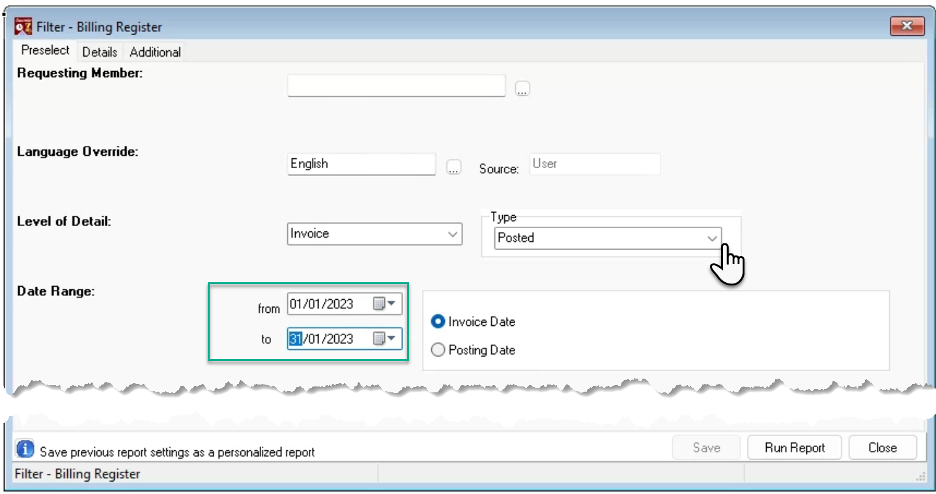936x494 pixels.
Task: Click the Close button at bottom right
Action: (x=883, y=448)
